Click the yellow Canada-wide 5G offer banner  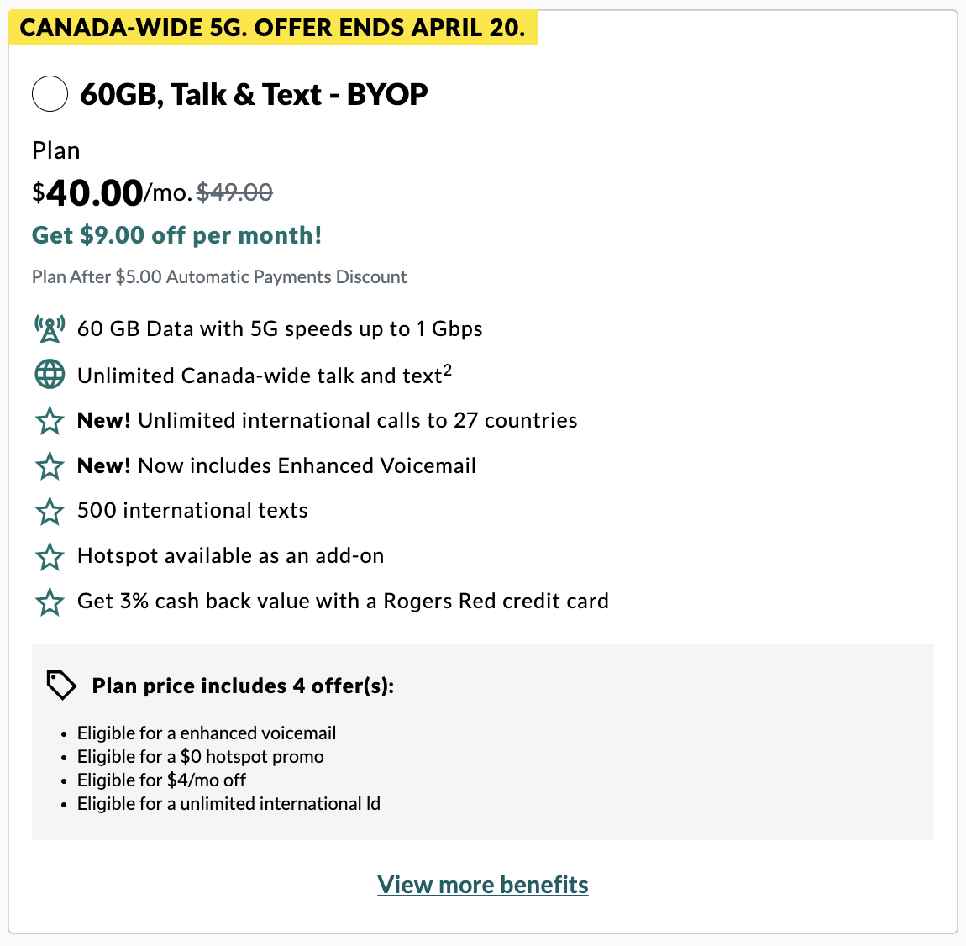pyautogui.click(x=272, y=28)
